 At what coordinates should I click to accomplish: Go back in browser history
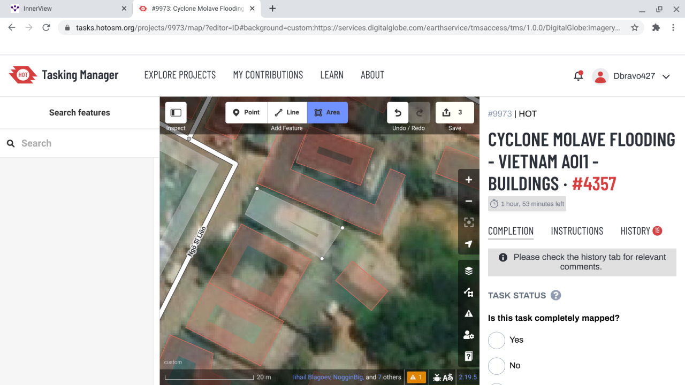(12, 27)
